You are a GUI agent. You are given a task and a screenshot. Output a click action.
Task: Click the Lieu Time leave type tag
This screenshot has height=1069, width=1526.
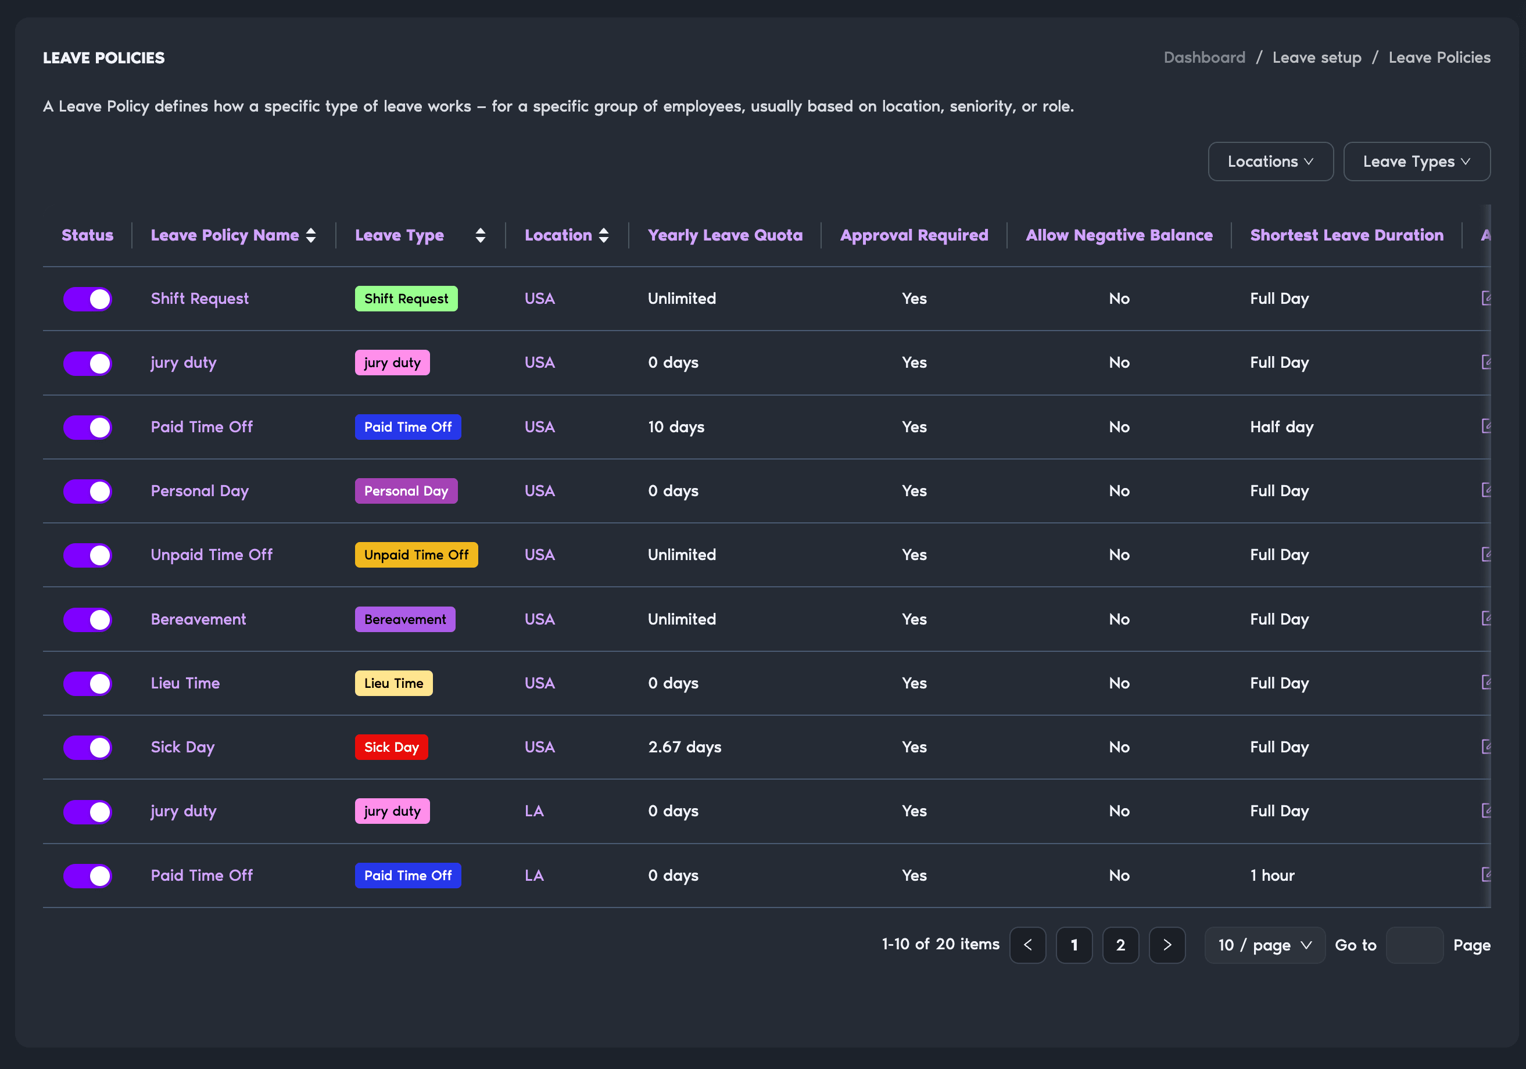point(393,682)
